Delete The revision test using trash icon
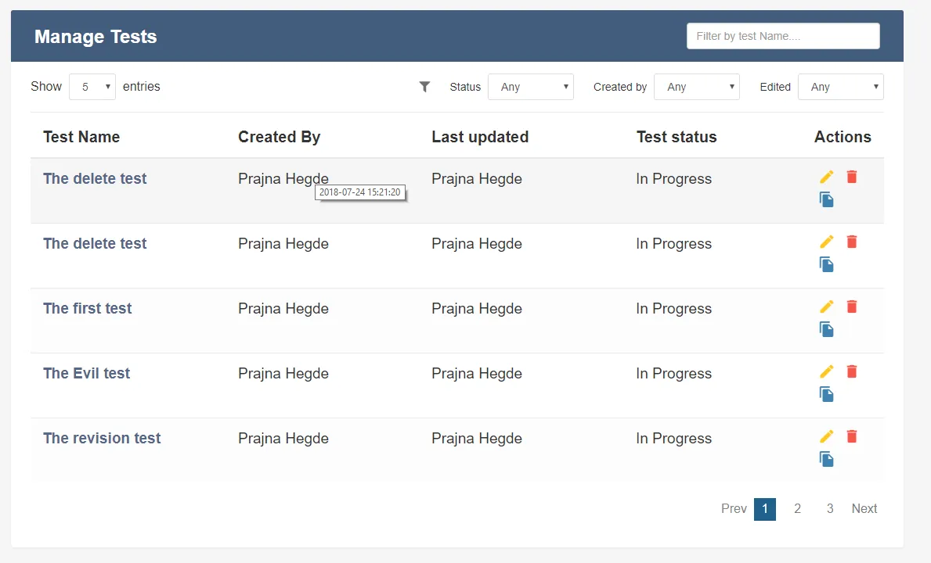The width and height of the screenshot is (931, 563). (852, 437)
